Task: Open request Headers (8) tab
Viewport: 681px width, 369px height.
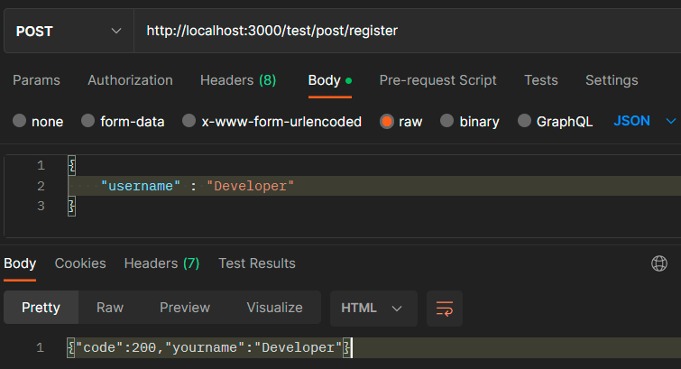Action: (x=238, y=80)
